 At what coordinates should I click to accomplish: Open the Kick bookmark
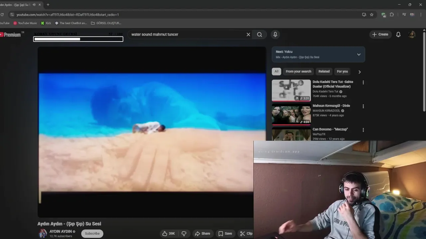pyautogui.click(x=46, y=23)
